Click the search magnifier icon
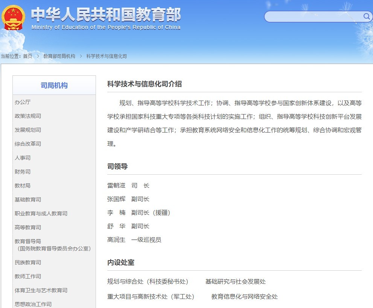 click(x=366, y=16)
